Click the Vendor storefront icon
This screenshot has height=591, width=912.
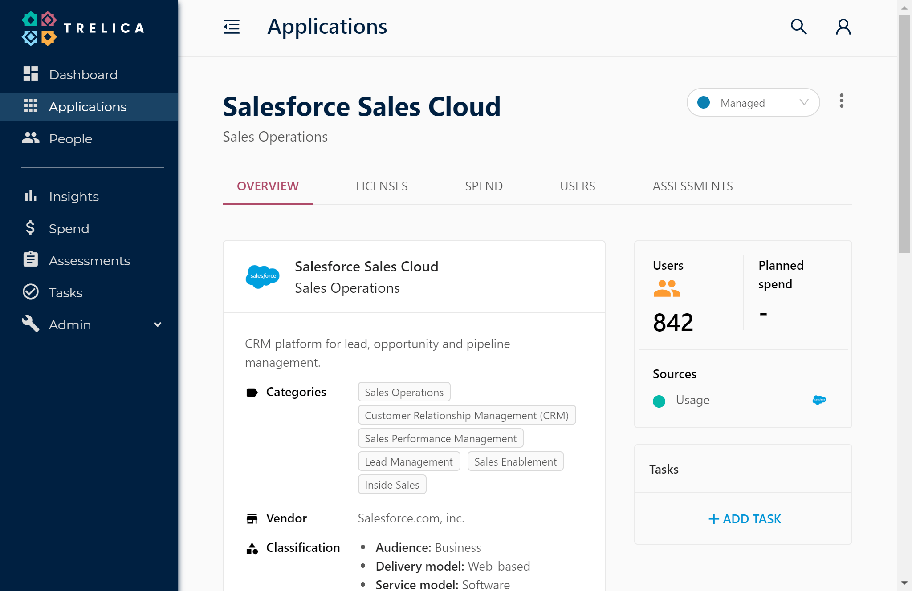click(x=252, y=519)
